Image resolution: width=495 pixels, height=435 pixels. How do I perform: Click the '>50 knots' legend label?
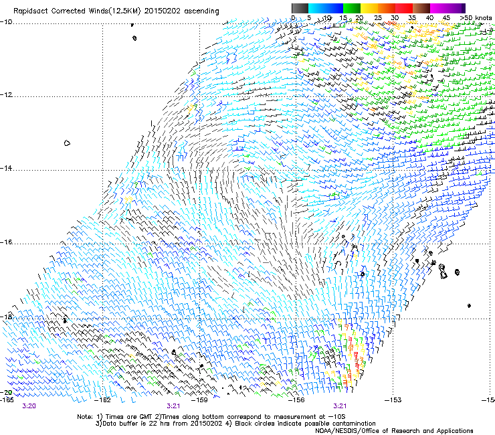(476, 18)
